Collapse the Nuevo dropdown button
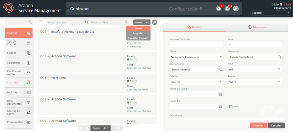Image resolution: width=293 pixels, height=132 pixels. [142, 22]
